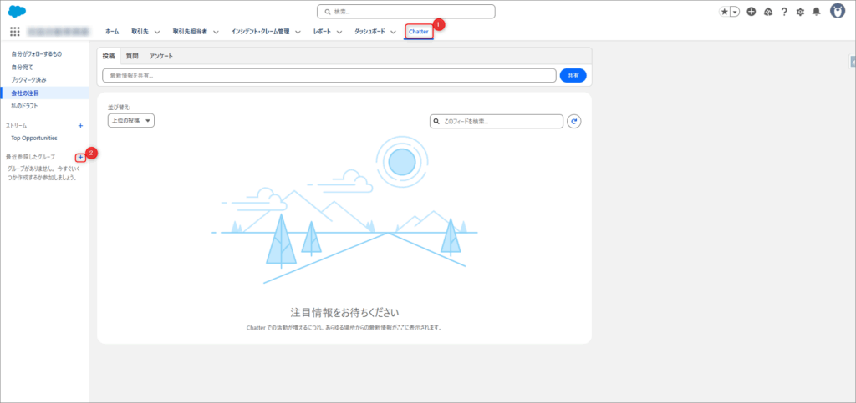Screen dimensions: 856x403
Task: Refresh the feed with the refresh icon
Action: coord(573,122)
